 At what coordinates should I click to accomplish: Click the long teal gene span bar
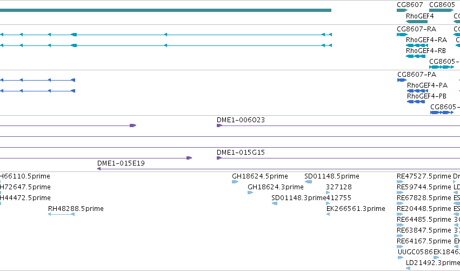click(165, 10)
